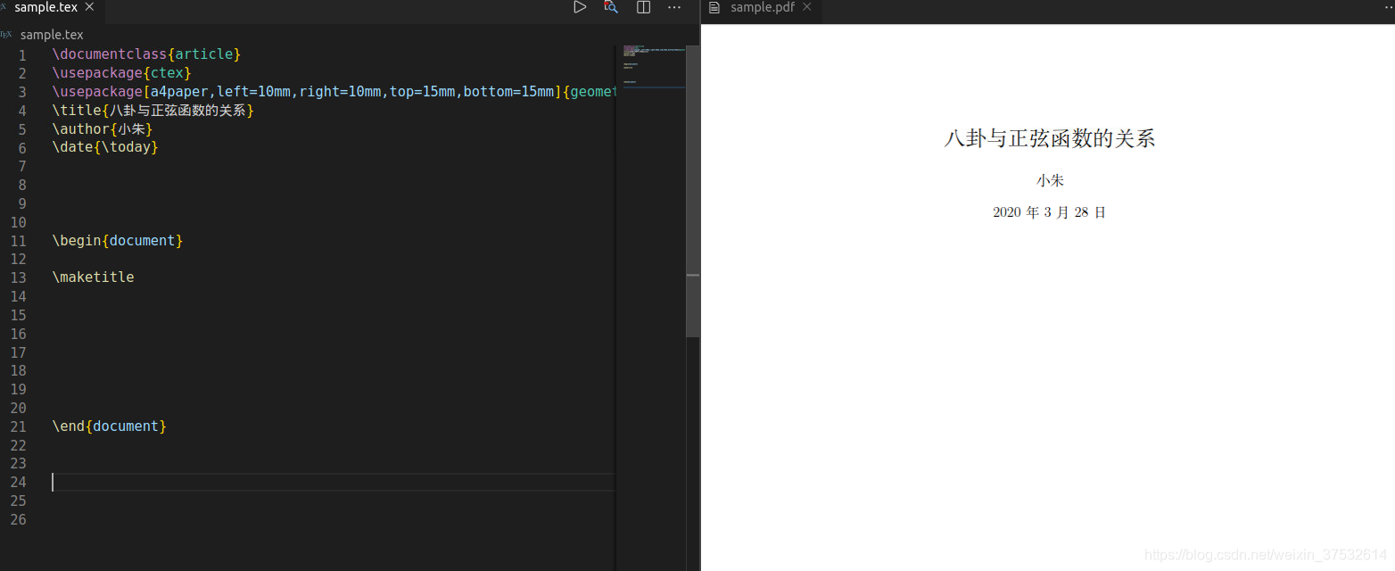Click the file icon on sample.pdf tab
This screenshot has width=1395, height=571.
pyautogui.click(x=714, y=7)
